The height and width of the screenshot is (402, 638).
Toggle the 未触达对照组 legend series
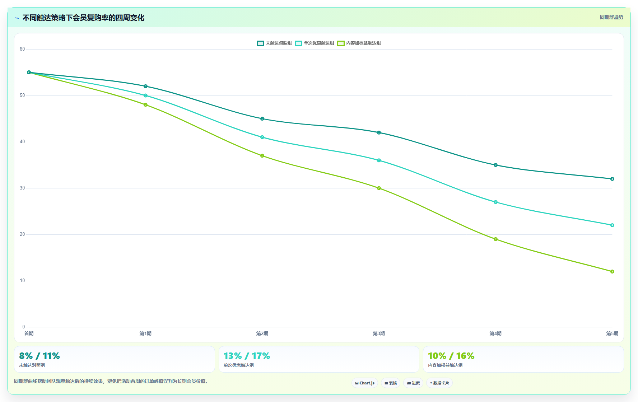point(274,43)
